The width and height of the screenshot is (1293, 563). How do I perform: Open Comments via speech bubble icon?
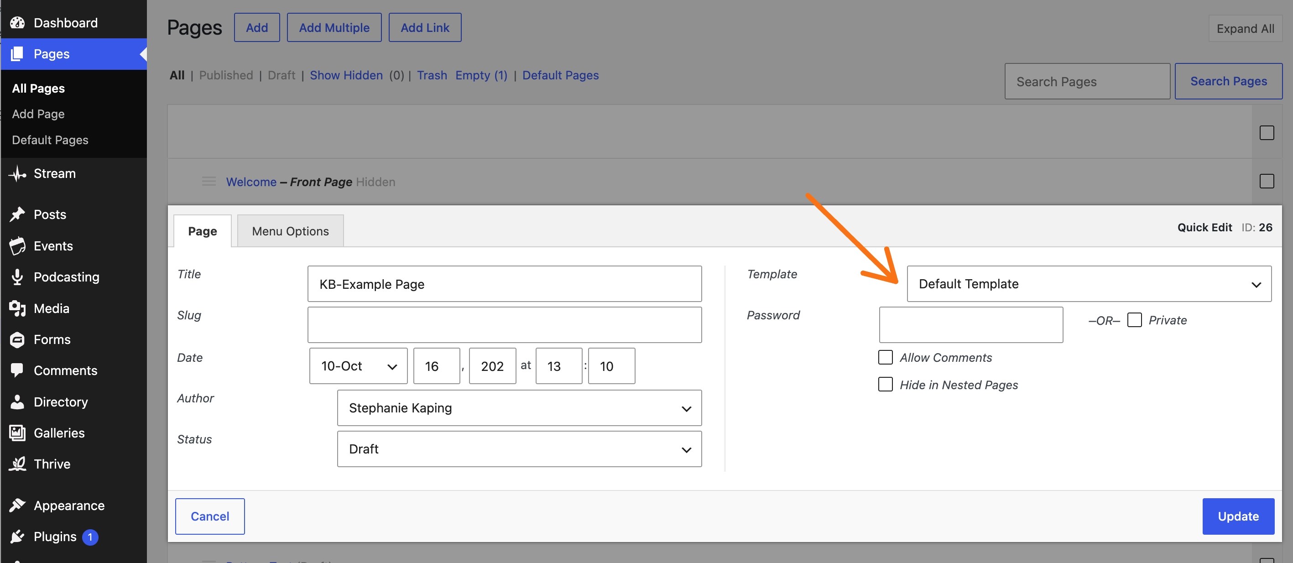pos(18,371)
